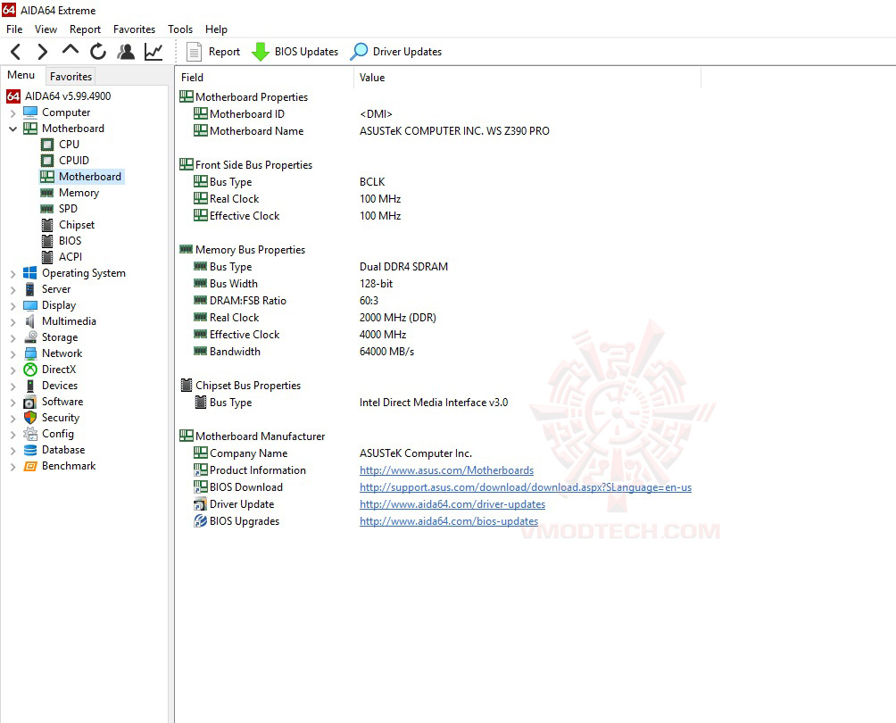The height and width of the screenshot is (723, 896).
Task: Open the graph/statistics toolbar icon
Action: pyautogui.click(x=153, y=51)
